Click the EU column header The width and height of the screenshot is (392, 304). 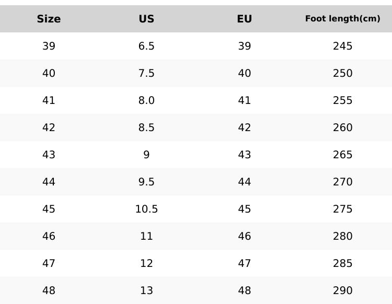[x=244, y=19]
